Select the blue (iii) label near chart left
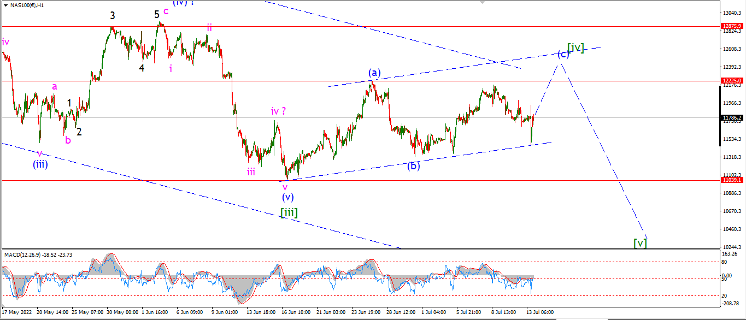 pyautogui.click(x=40, y=164)
